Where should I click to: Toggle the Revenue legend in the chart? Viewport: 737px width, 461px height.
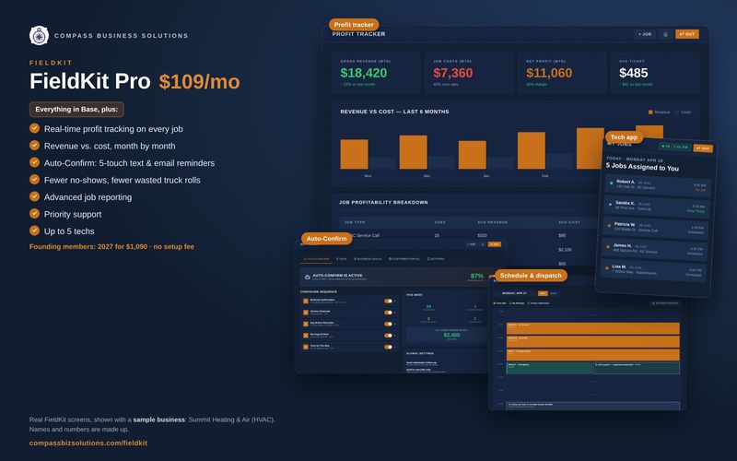pos(659,112)
